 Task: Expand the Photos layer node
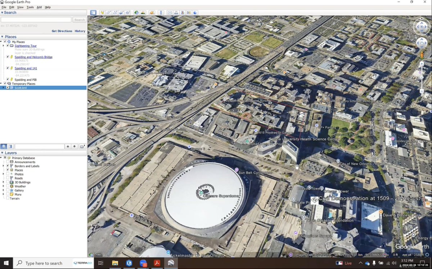click(x=4, y=174)
